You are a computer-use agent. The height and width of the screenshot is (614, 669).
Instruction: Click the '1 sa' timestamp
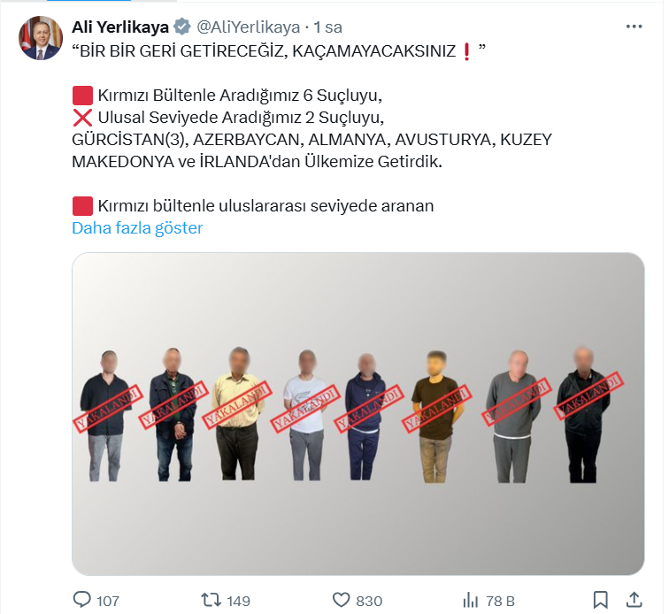(x=327, y=27)
